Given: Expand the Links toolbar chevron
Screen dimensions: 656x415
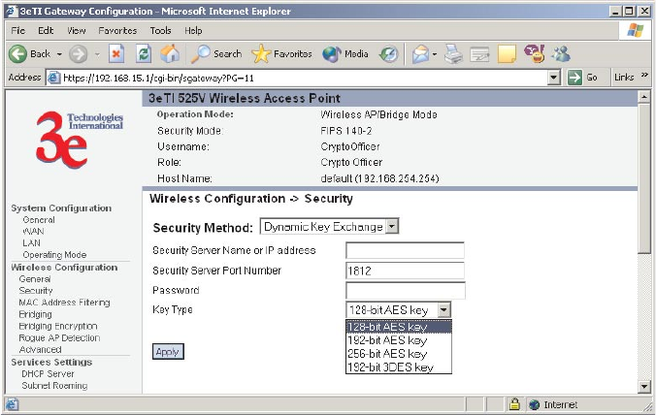Looking at the screenshot, I should click(x=644, y=76).
